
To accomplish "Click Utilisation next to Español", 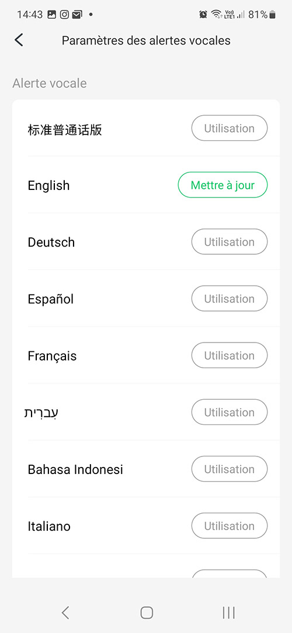I will [230, 299].
